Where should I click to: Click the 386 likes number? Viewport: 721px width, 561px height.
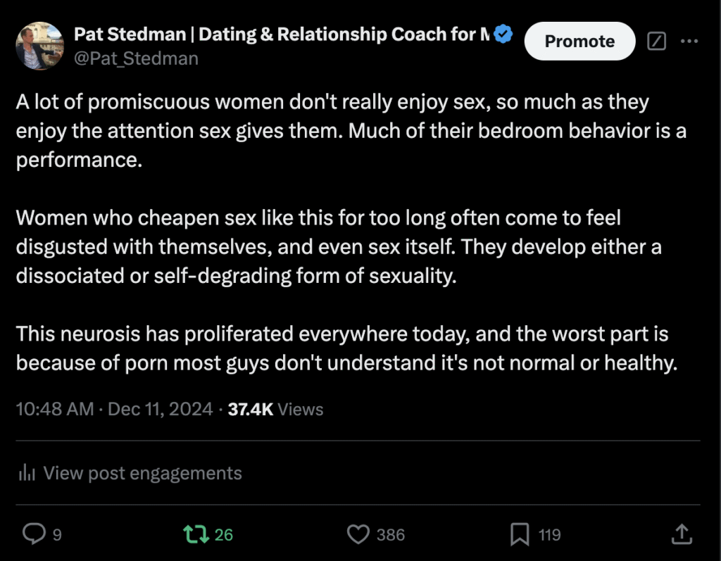click(x=390, y=535)
